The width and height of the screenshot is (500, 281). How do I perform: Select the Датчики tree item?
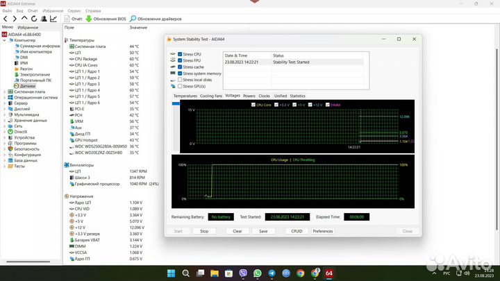[x=25, y=86]
